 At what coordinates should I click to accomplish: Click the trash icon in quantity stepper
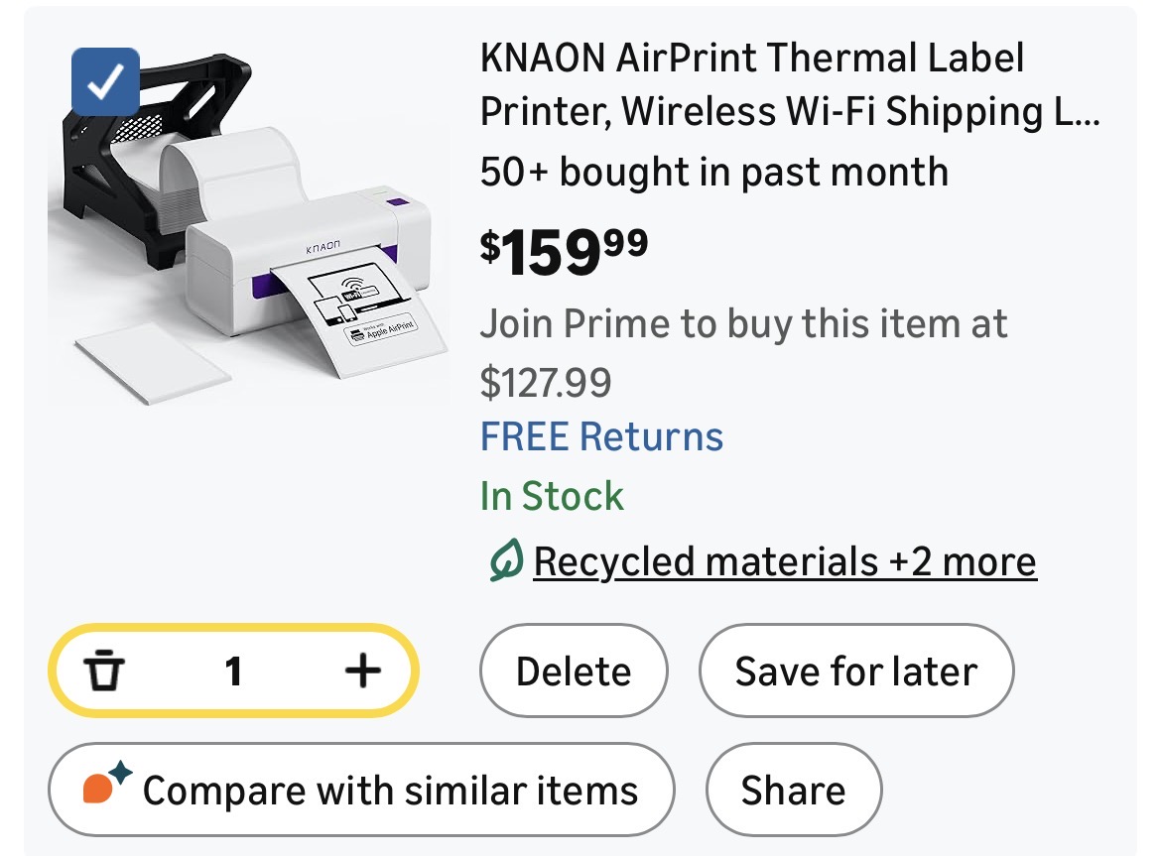point(104,672)
